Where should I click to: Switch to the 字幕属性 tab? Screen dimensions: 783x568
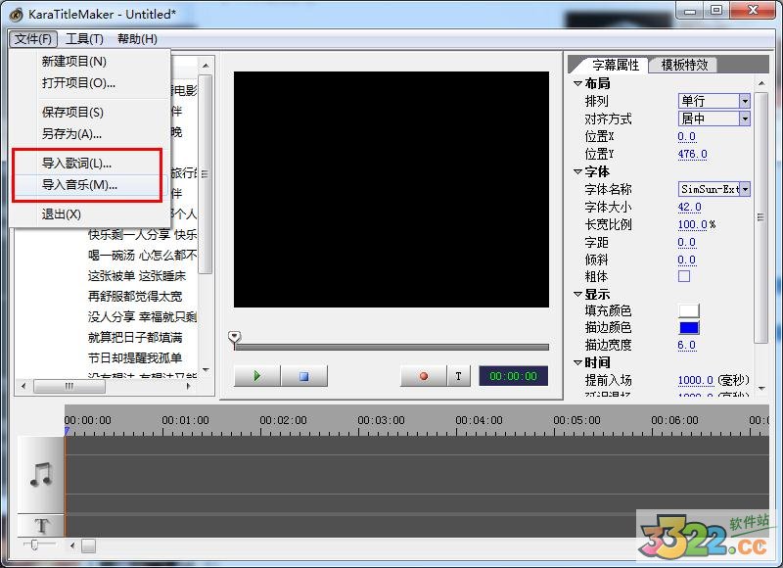point(615,65)
